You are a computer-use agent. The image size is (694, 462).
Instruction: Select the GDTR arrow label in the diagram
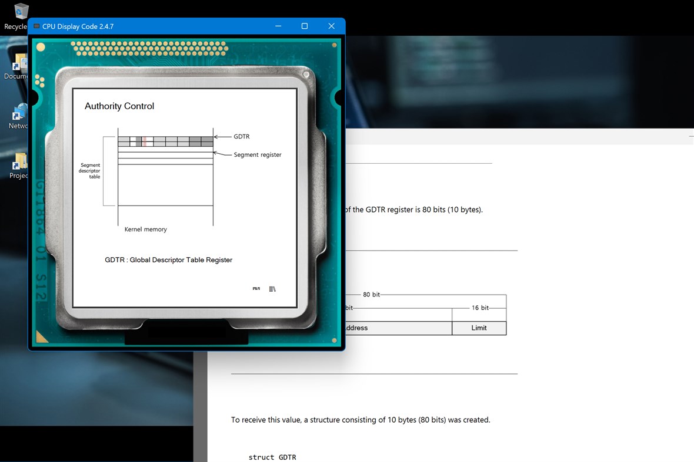[x=241, y=136]
